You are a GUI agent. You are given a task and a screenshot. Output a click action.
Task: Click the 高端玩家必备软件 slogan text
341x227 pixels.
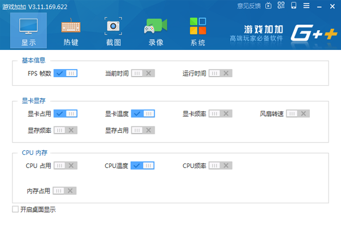point(256,39)
